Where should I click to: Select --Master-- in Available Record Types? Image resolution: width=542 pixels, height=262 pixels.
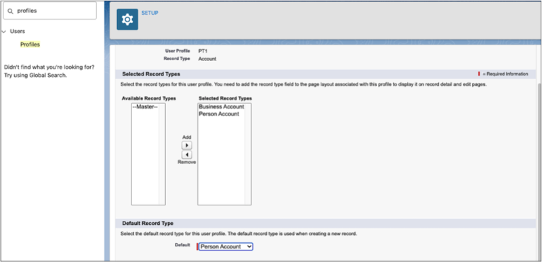pyautogui.click(x=145, y=107)
